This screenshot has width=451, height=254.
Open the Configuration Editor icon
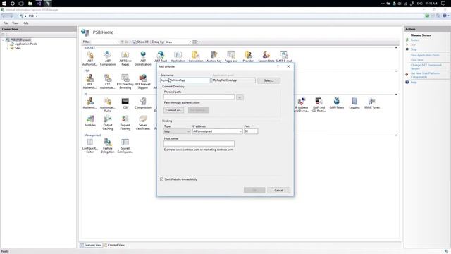click(90, 146)
